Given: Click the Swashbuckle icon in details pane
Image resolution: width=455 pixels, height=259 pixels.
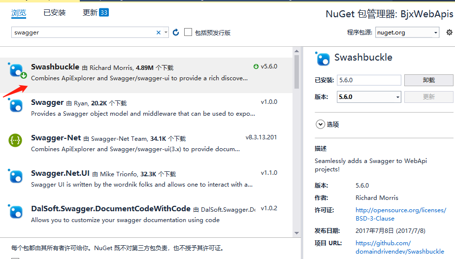Looking at the screenshot, I should [323, 59].
